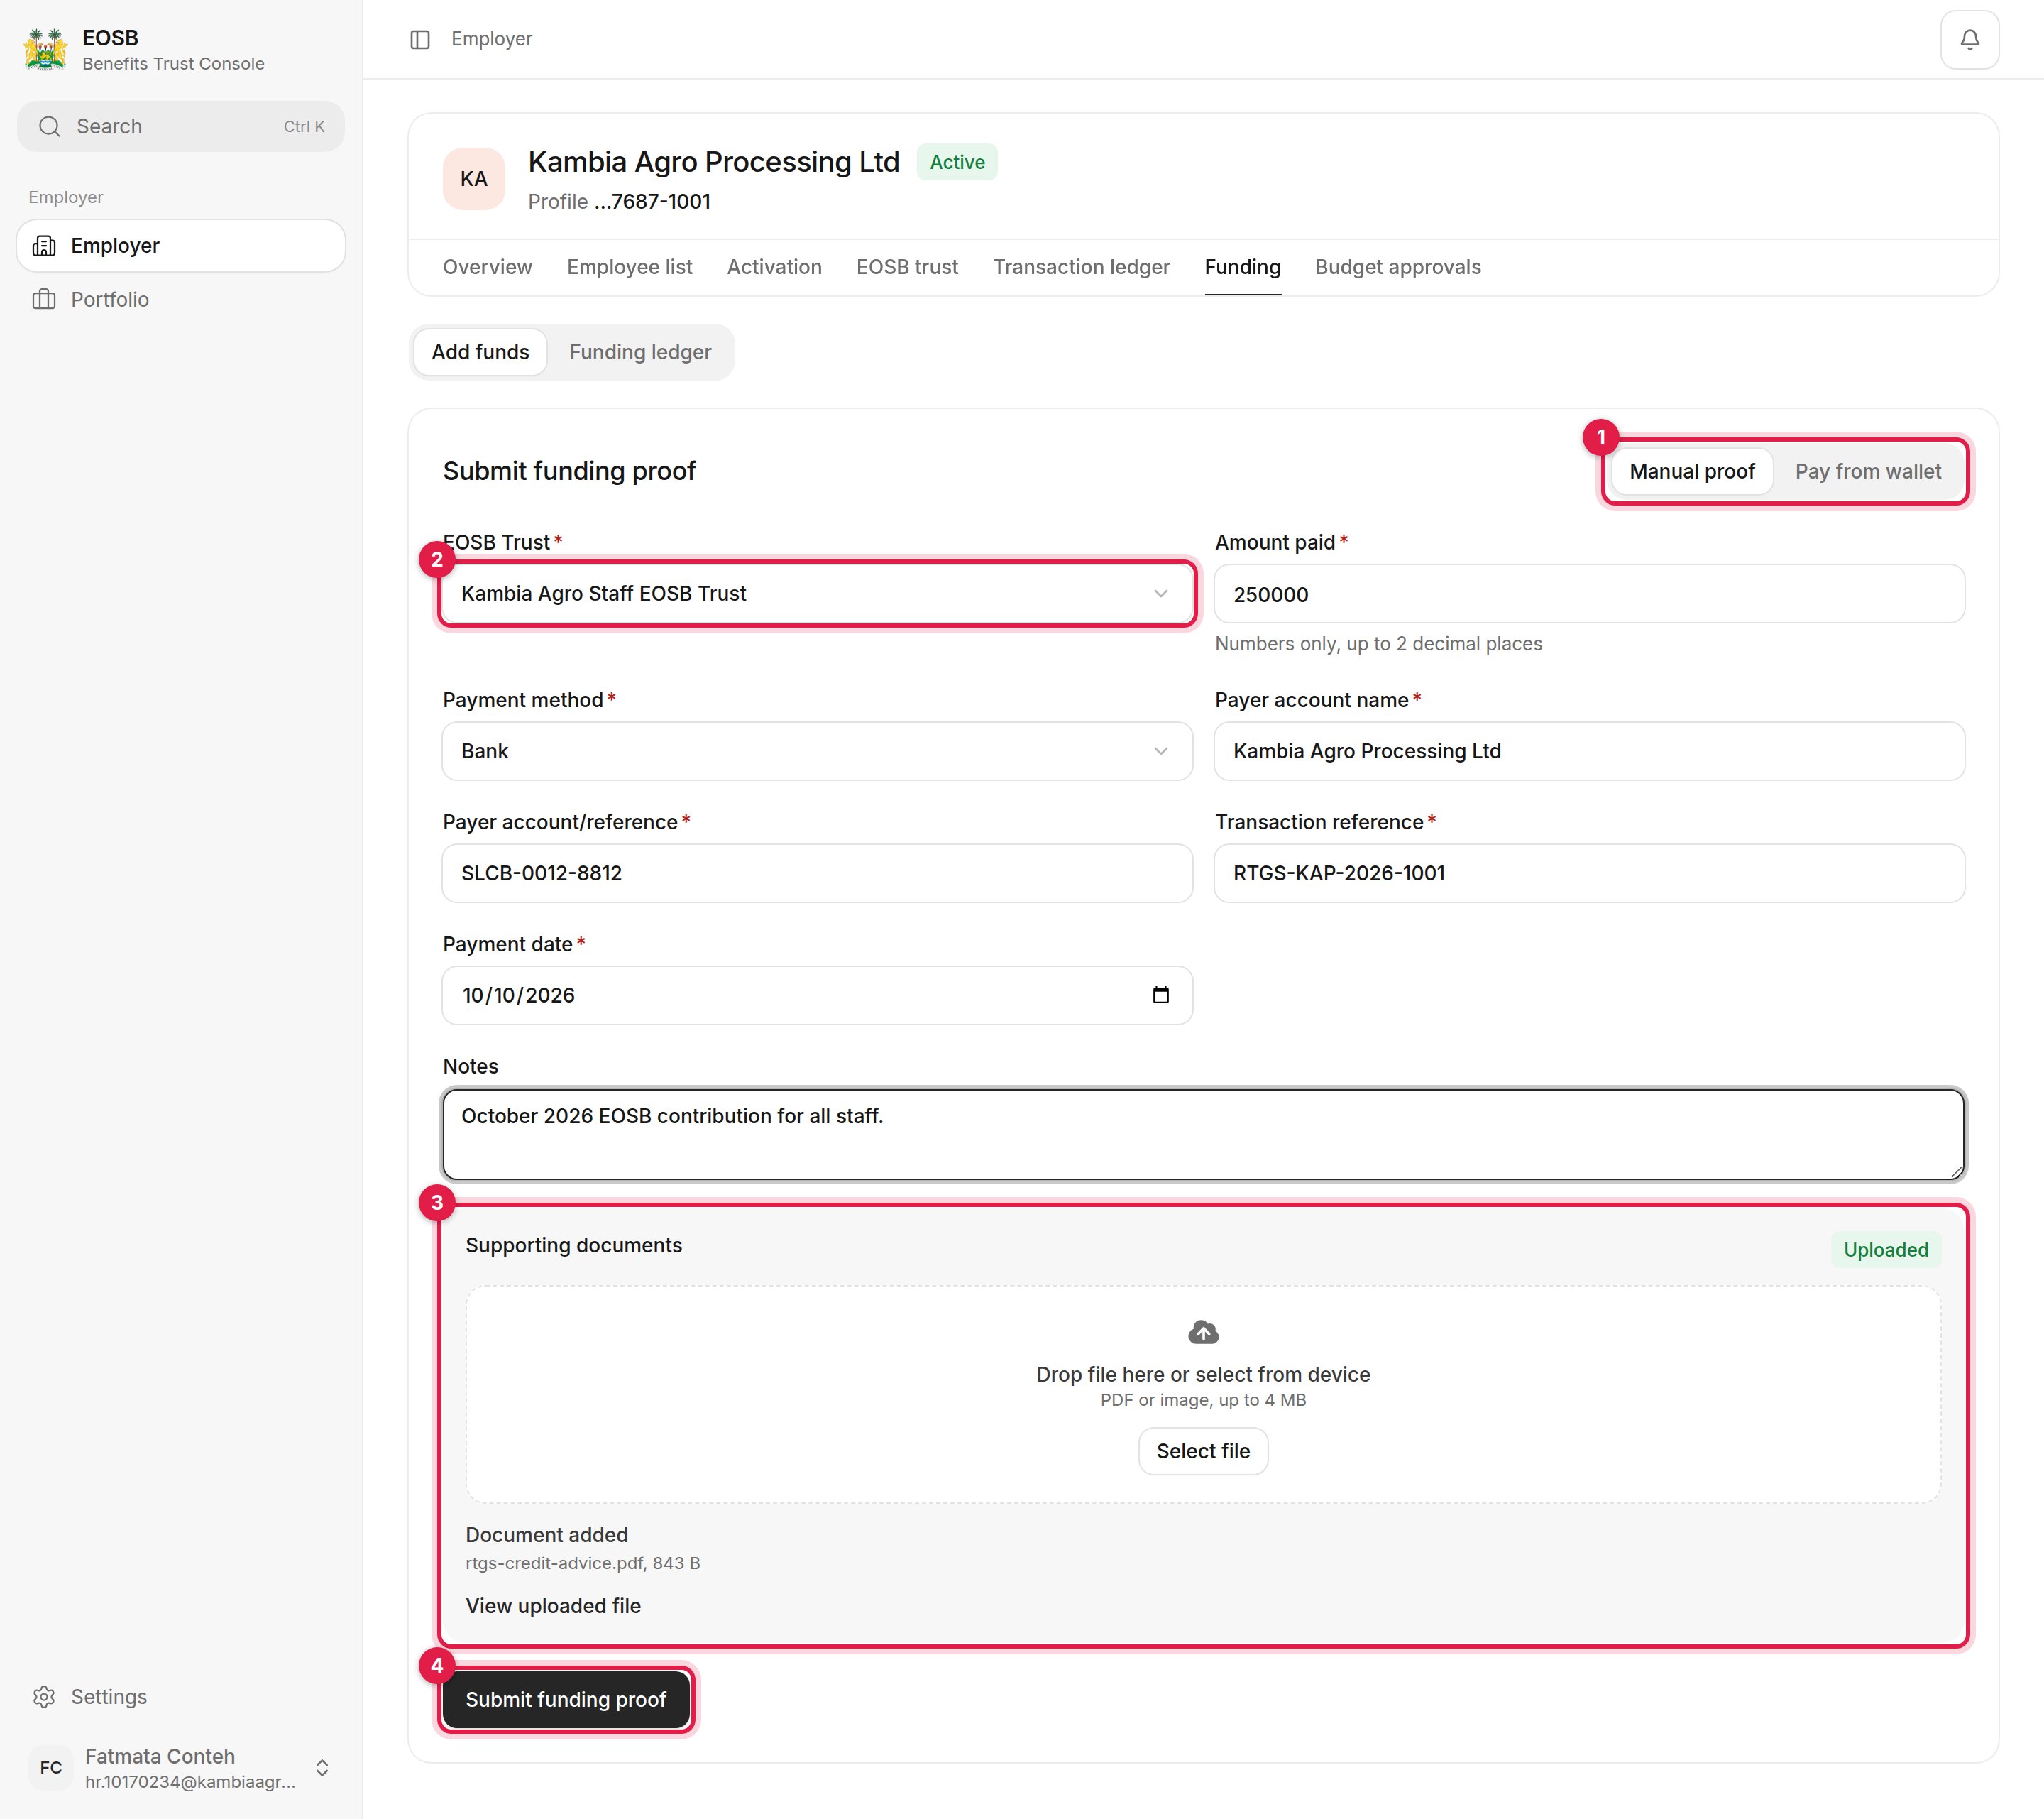Open the Activation tab
This screenshot has width=2044, height=1819.
click(774, 267)
